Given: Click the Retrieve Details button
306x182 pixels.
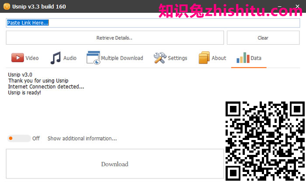Looking at the screenshot, I should click(x=115, y=38).
